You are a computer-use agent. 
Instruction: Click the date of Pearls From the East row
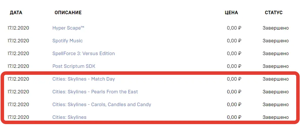[x=18, y=92]
